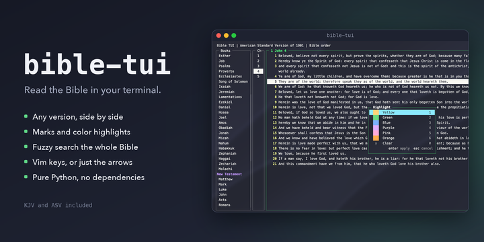The width and height of the screenshot is (484, 242).
Task: Open the book Hosea
Action: [x=223, y=112]
